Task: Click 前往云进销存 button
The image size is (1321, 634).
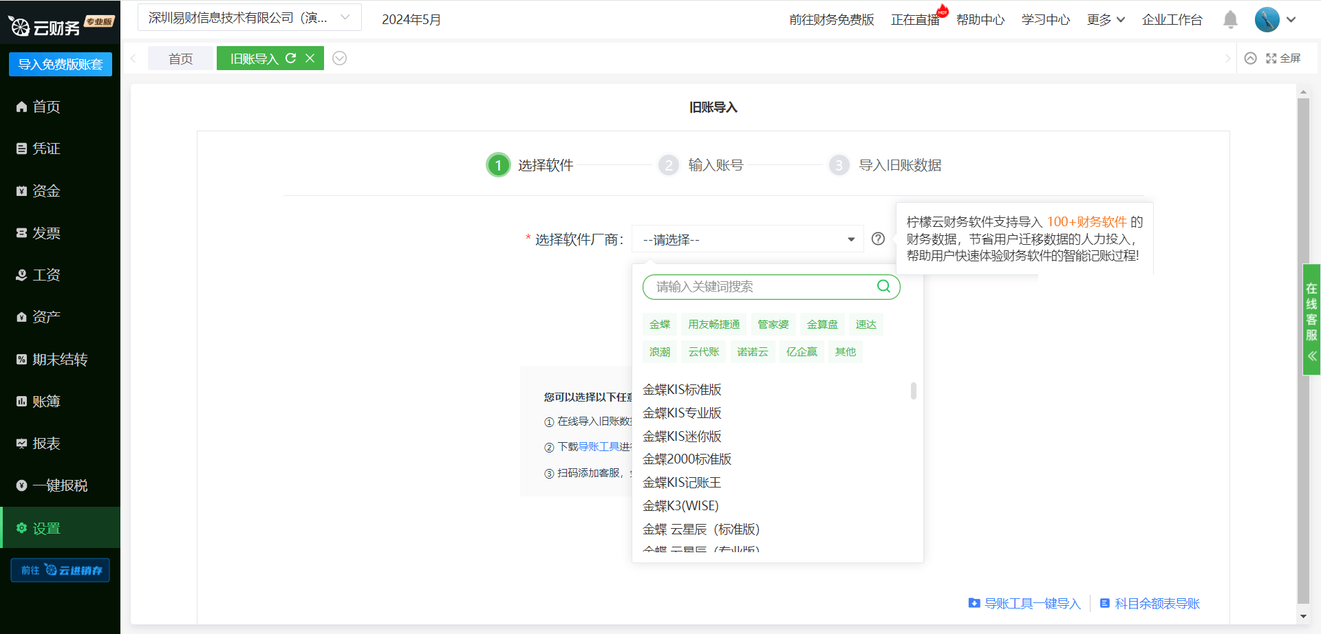Action: pos(61,570)
